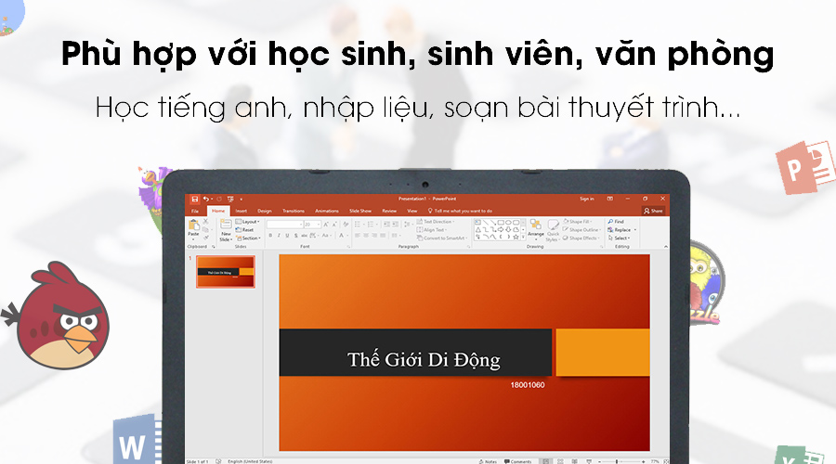Open the font size box showing 20
Image resolution: width=836 pixels, height=464 pixels.
click(x=312, y=225)
